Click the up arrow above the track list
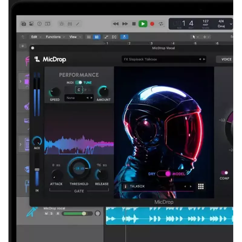242x242 pixels. tap(23, 37)
